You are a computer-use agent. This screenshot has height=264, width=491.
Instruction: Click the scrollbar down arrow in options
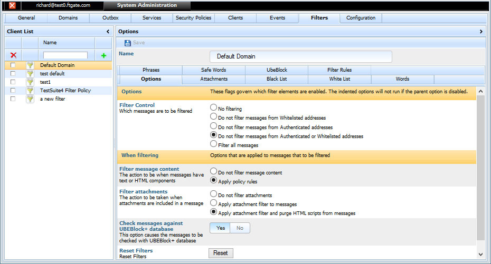(480, 255)
